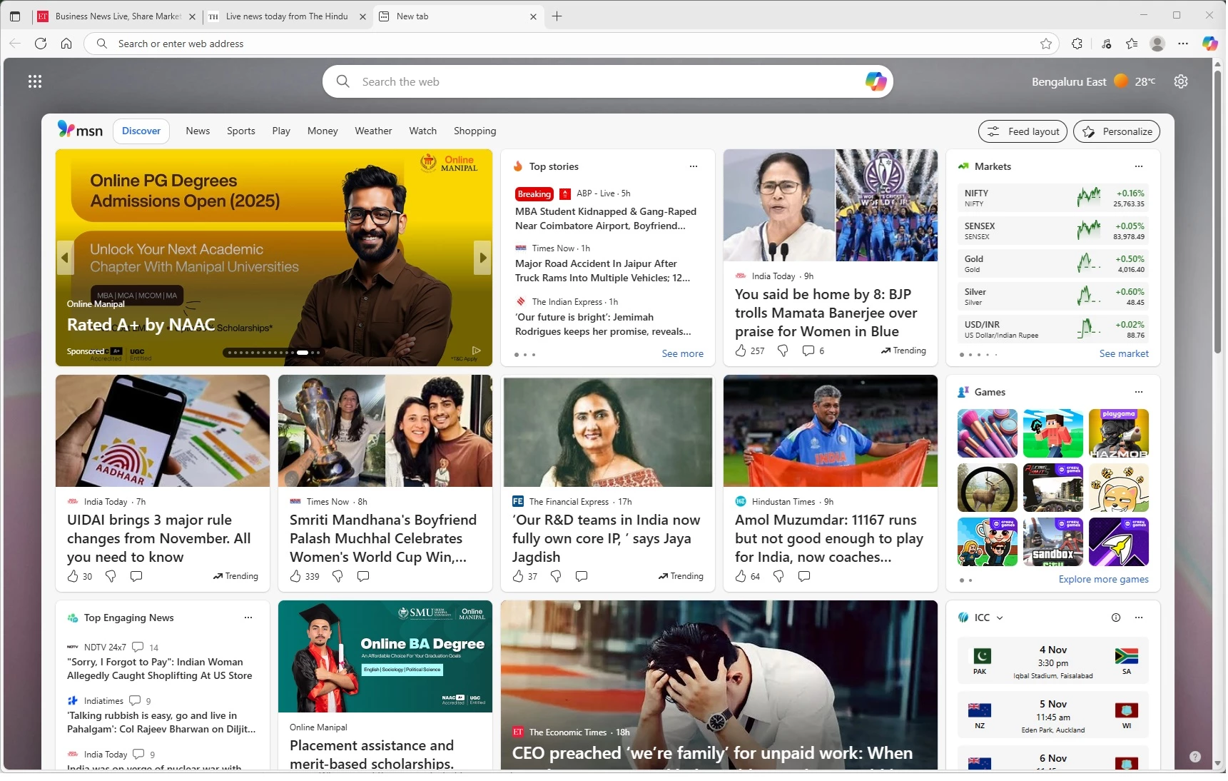Open Top Engaging News options menu
Screen dimensions: 1228x781
[x=248, y=618]
